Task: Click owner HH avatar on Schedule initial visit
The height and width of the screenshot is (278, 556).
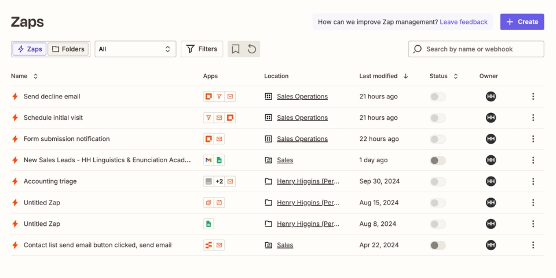Action: click(x=491, y=118)
